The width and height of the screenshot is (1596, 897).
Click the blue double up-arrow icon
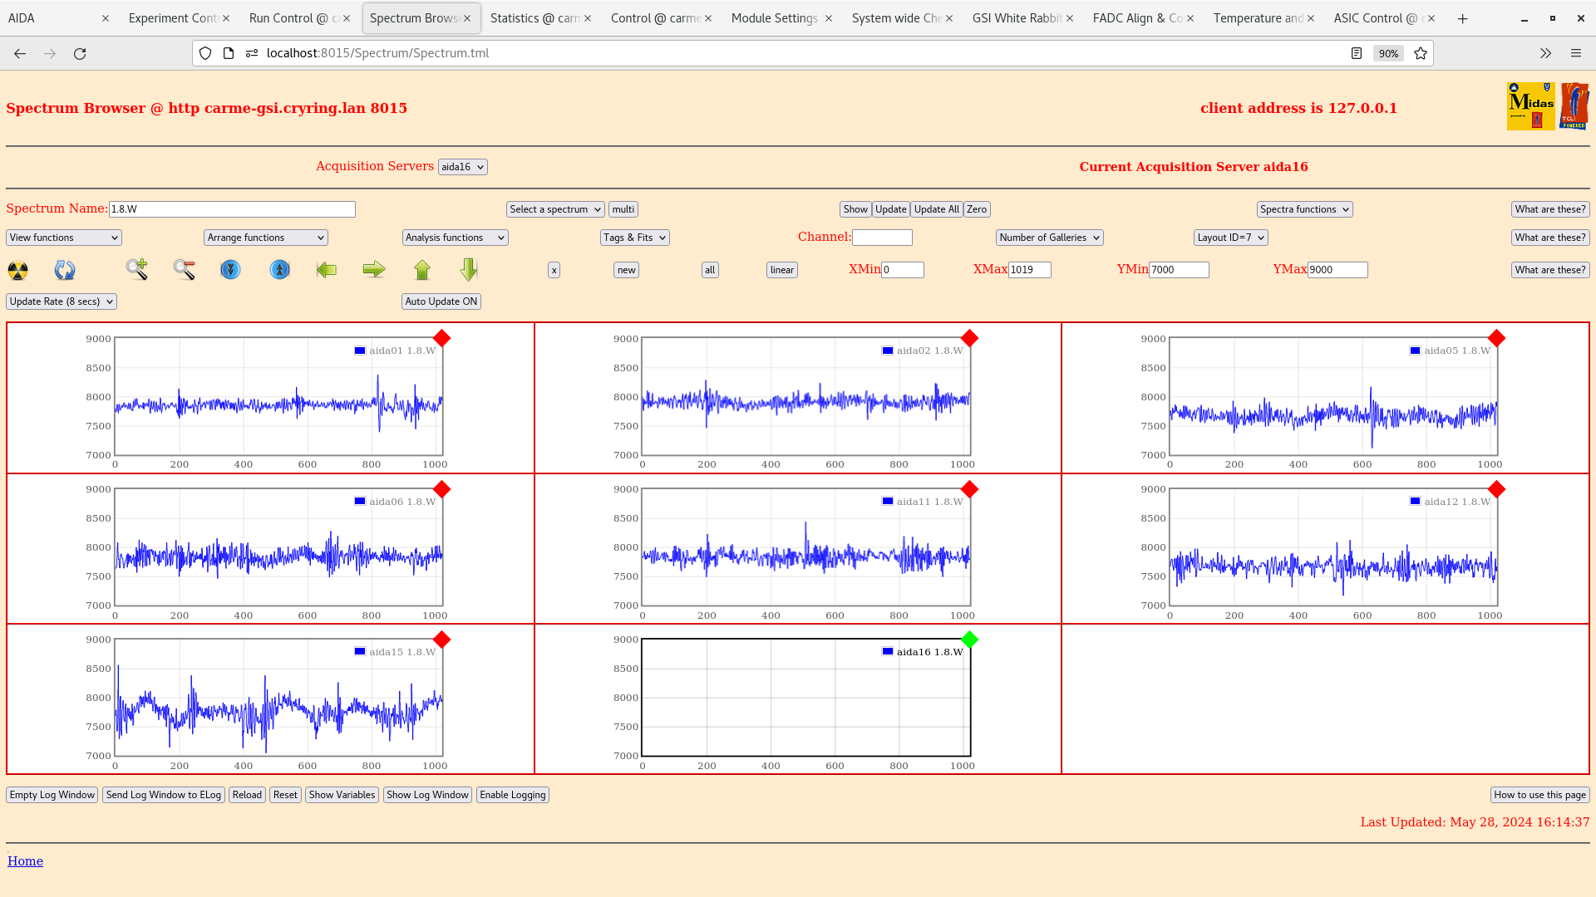coord(278,269)
